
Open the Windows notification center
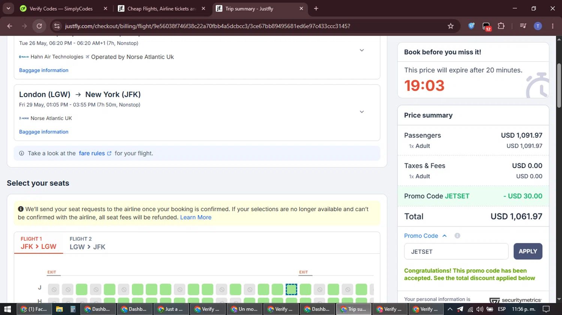click(546, 309)
